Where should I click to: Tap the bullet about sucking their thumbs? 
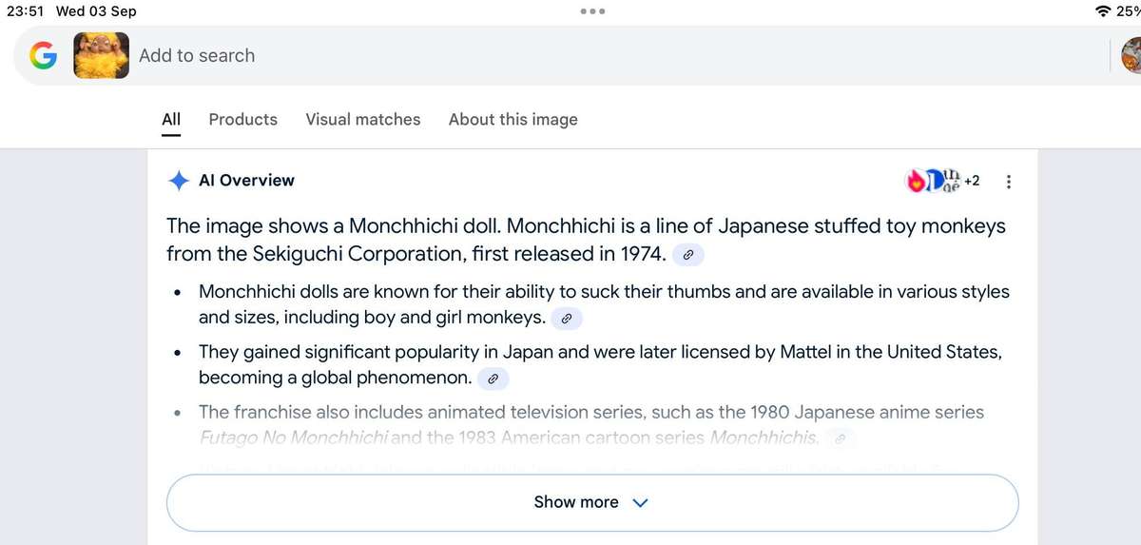pyautogui.click(x=604, y=304)
